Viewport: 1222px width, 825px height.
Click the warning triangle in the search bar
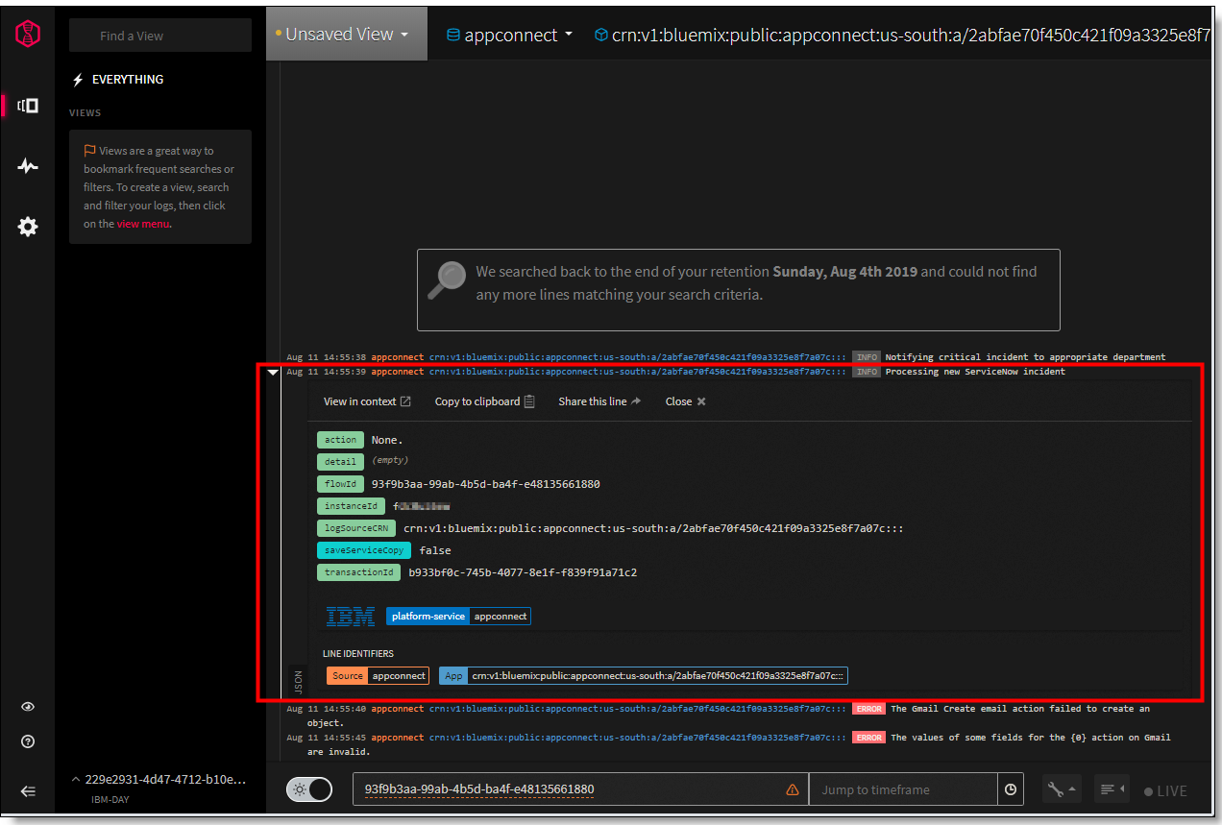792,789
